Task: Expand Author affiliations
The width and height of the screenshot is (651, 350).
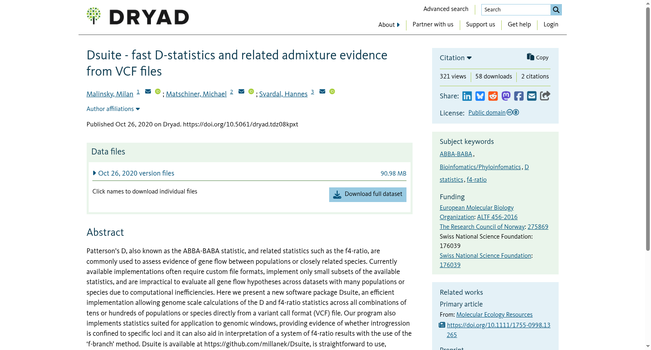Action: pyautogui.click(x=113, y=109)
